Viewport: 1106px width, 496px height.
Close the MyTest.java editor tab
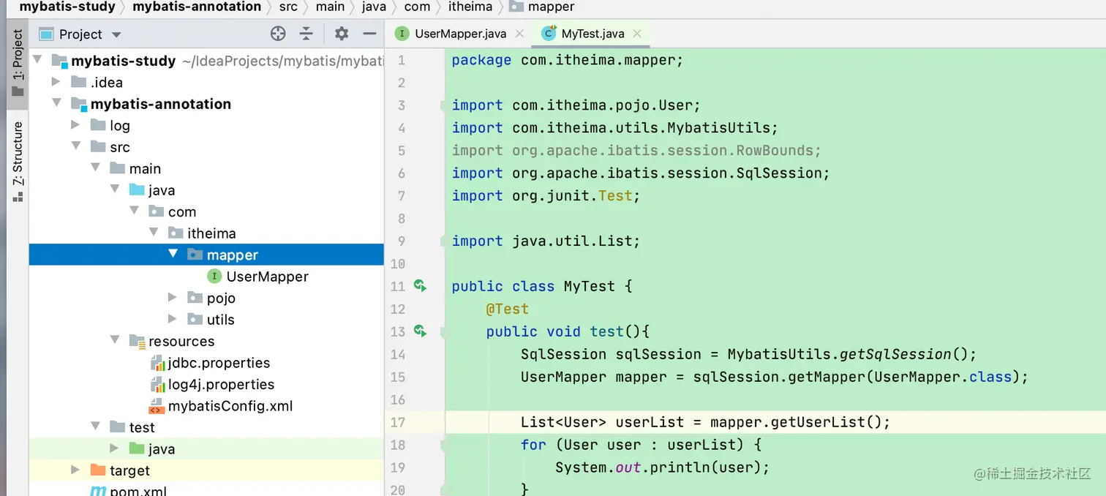pyautogui.click(x=637, y=34)
